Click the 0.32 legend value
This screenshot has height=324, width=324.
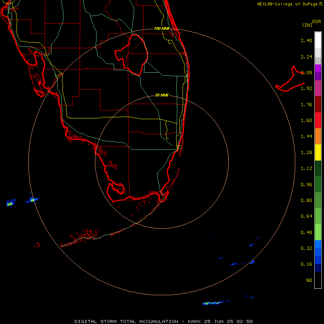306,248
